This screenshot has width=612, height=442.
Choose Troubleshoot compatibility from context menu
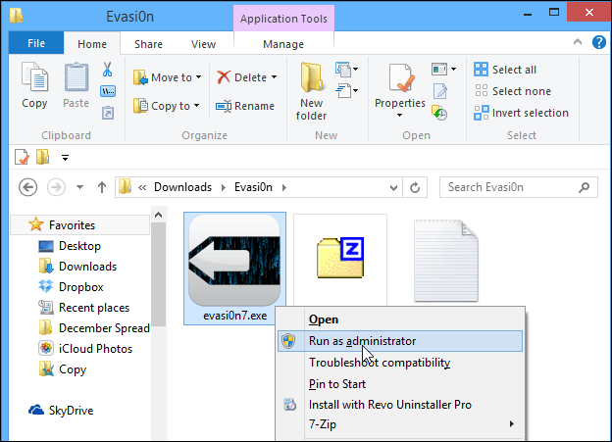400,363
